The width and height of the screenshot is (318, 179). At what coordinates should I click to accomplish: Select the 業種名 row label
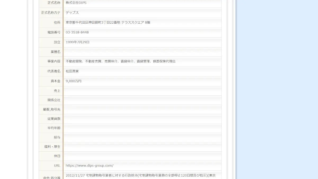point(55,52)
